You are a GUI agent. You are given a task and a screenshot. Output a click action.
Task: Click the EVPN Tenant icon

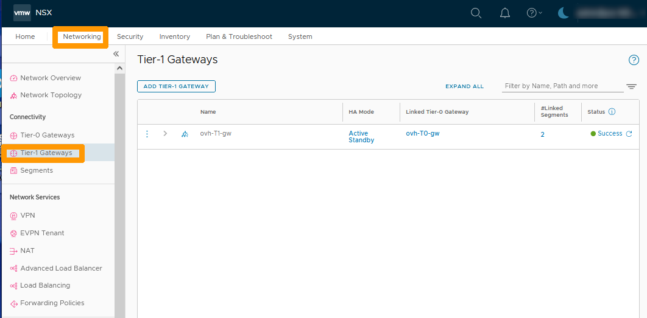click(13, 233)
